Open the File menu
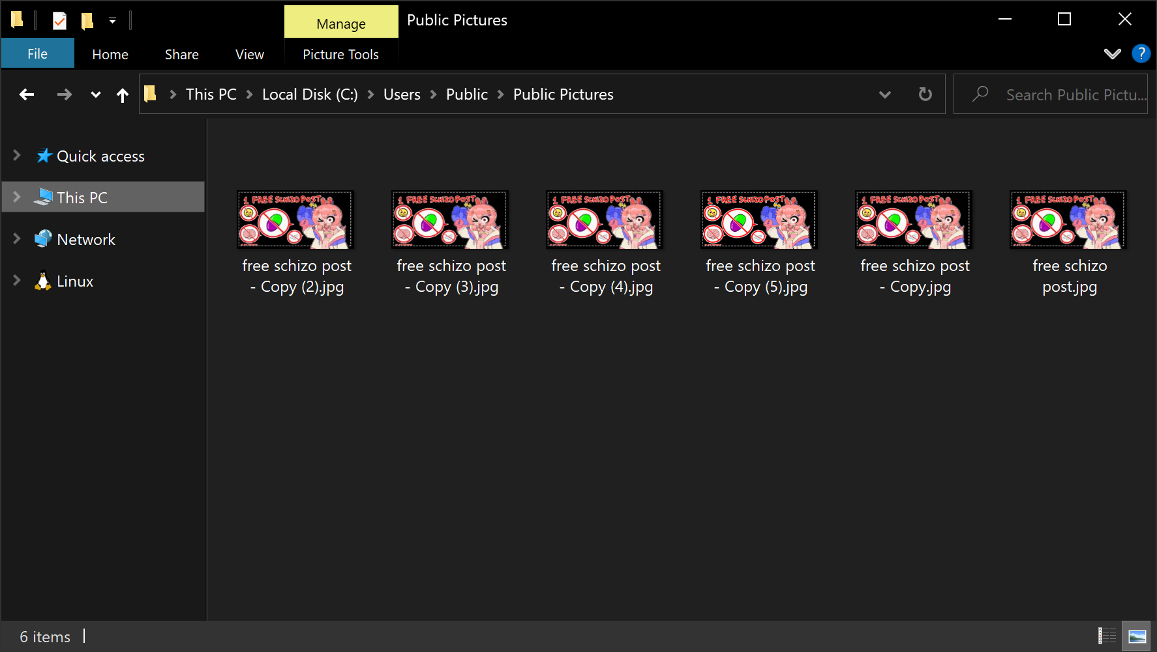 tap(37, 54)
